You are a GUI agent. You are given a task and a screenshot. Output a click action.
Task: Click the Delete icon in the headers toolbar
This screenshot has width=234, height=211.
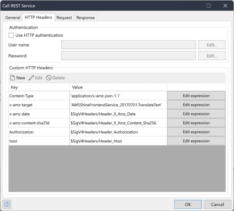(55, 78)
